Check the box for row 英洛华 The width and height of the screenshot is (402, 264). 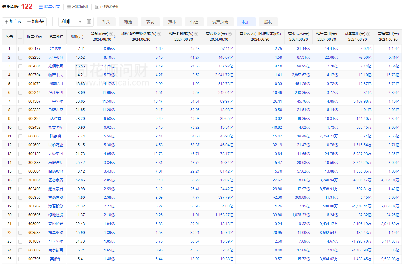pyautogui.click(x=20, y=259)
